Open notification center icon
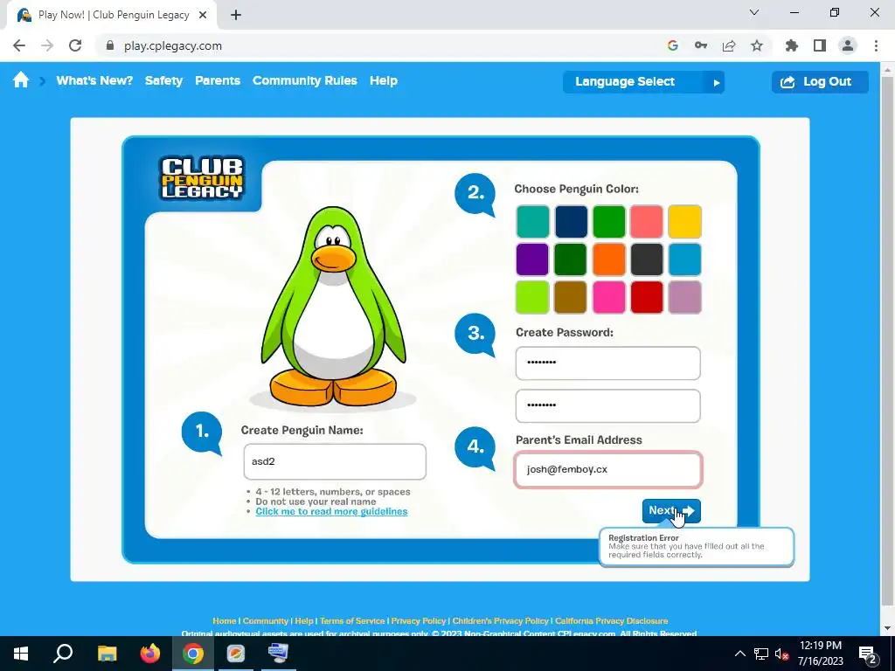Image resolution: width=895 pixels, height=671 pixels. tap(868, 654)
